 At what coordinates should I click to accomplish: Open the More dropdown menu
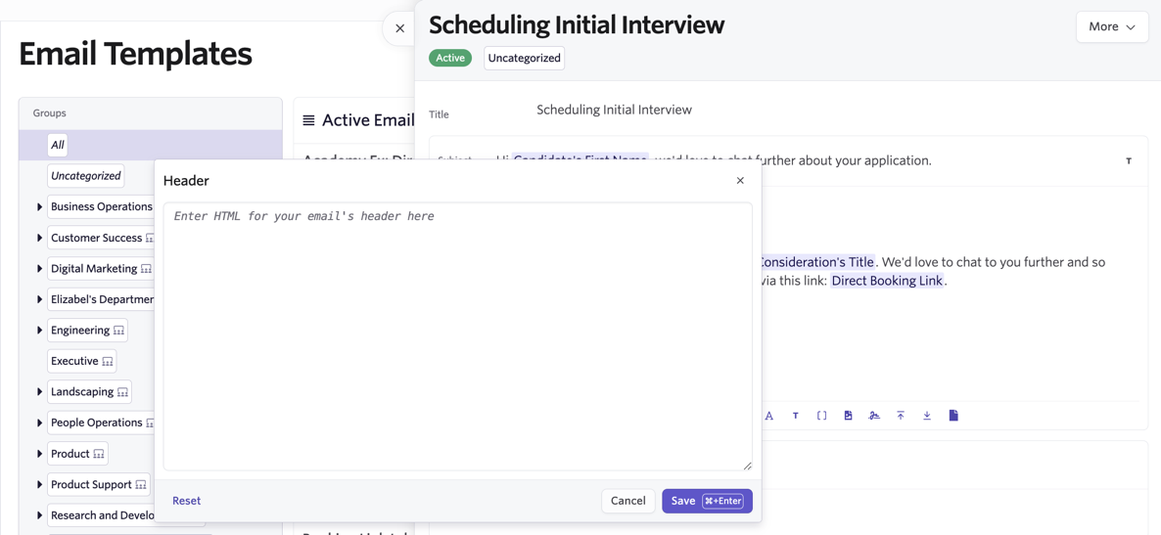[1111, 26]
